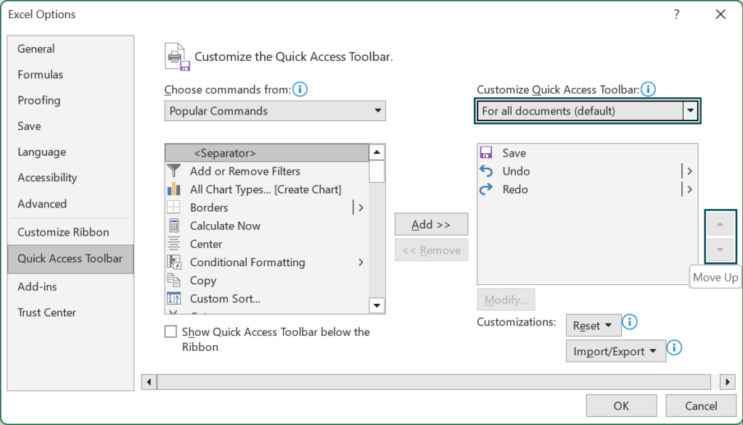743x425 pixels.
Task: Open the Proofing options category
Action: click(x=70, y=100)
